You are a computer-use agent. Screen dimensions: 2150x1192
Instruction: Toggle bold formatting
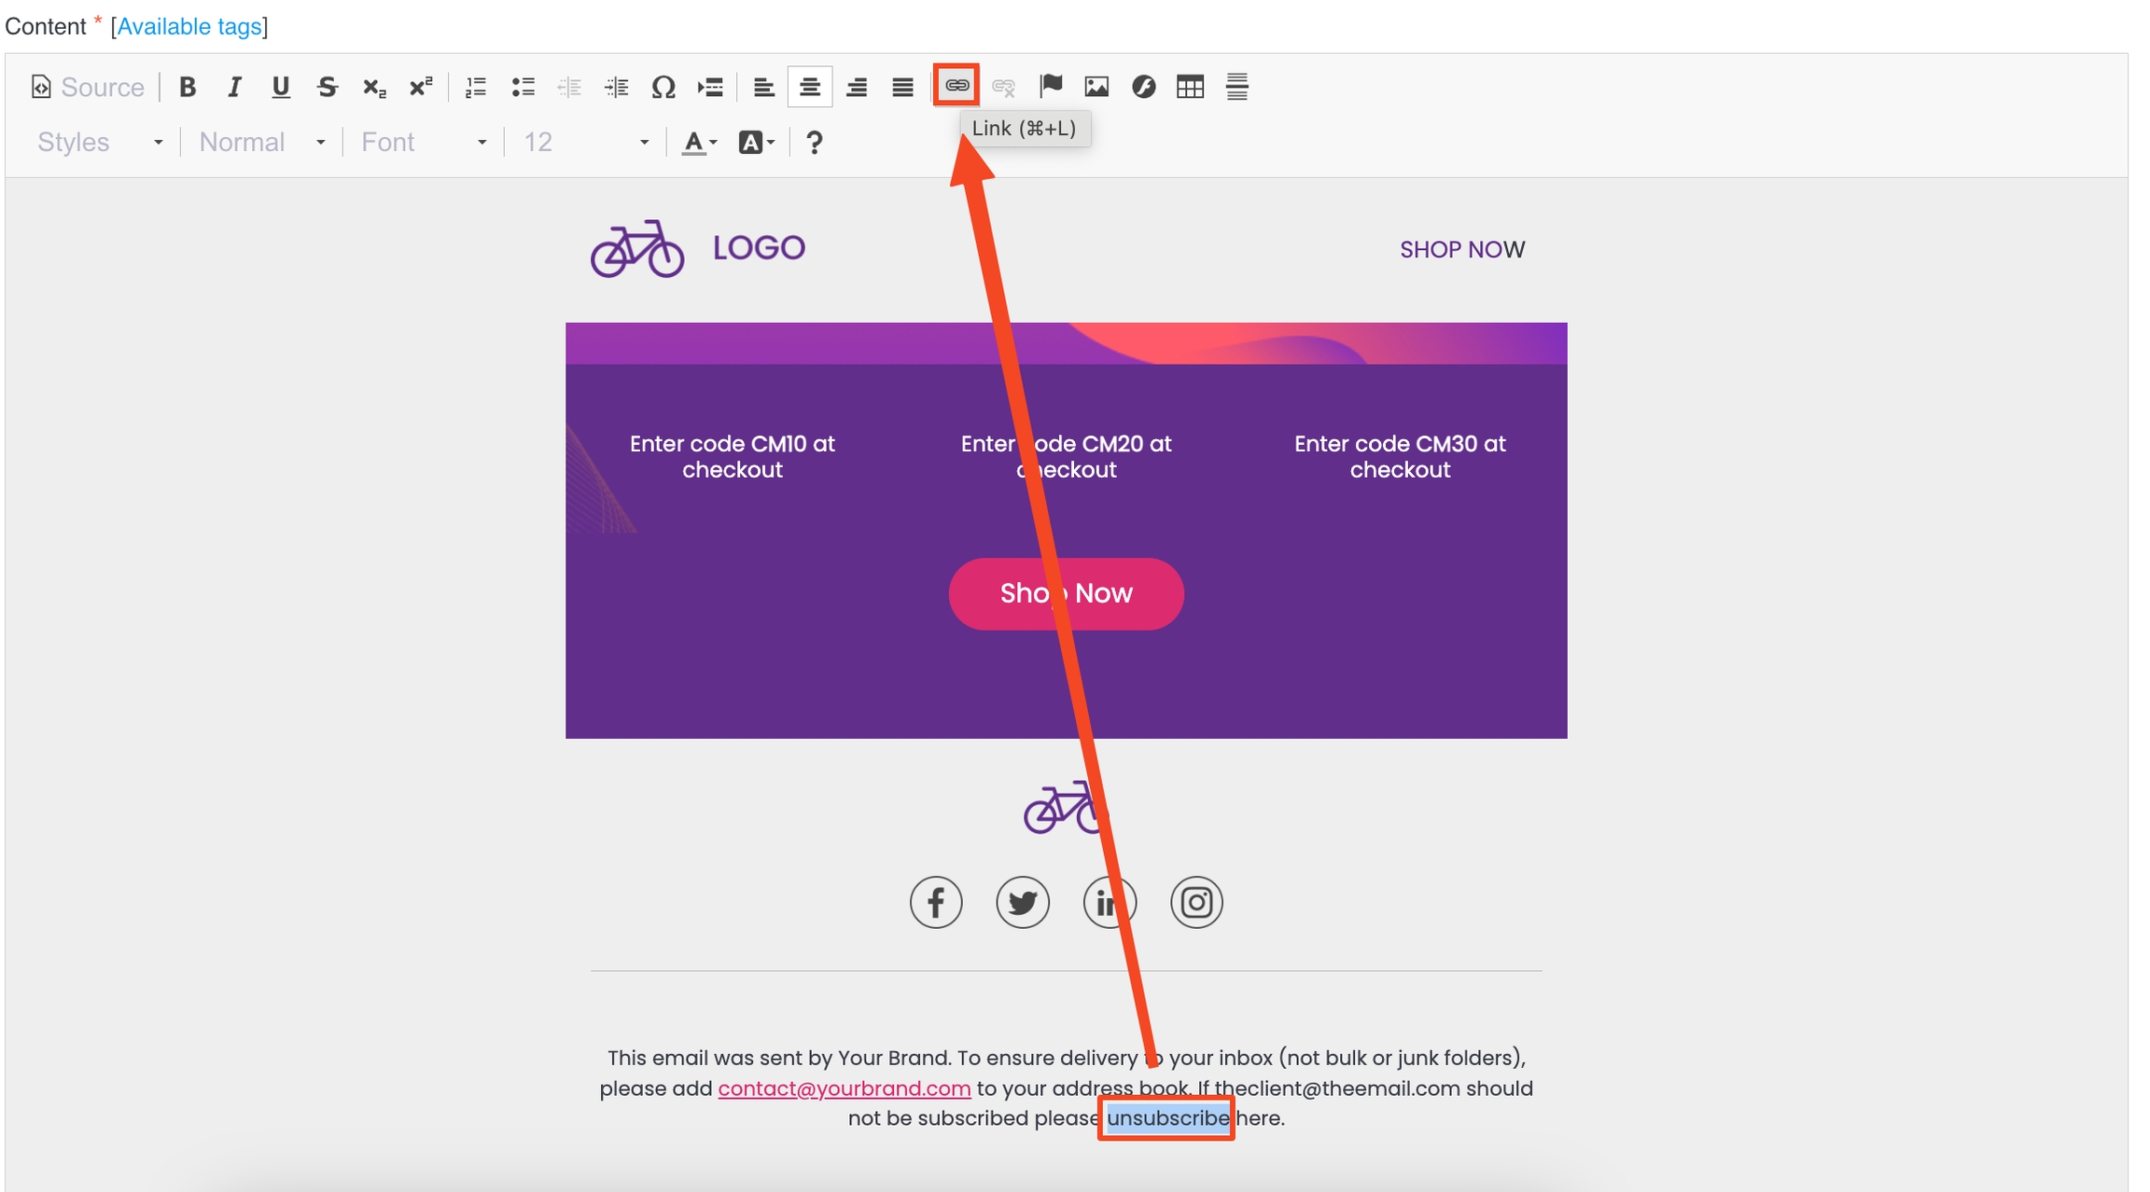coord(188,87)
